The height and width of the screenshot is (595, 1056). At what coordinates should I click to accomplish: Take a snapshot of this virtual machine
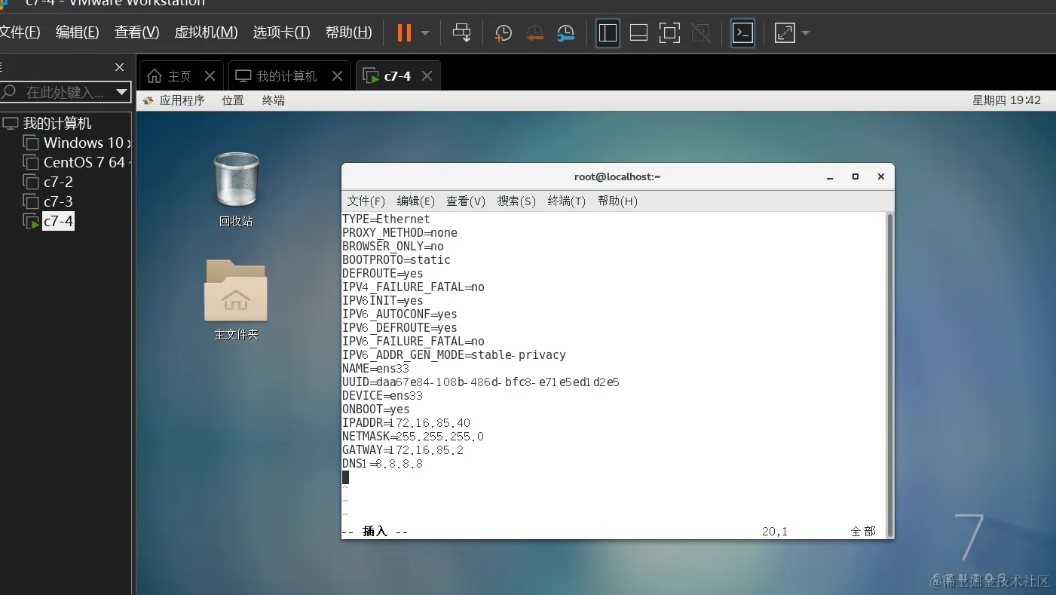click(503, 32)
